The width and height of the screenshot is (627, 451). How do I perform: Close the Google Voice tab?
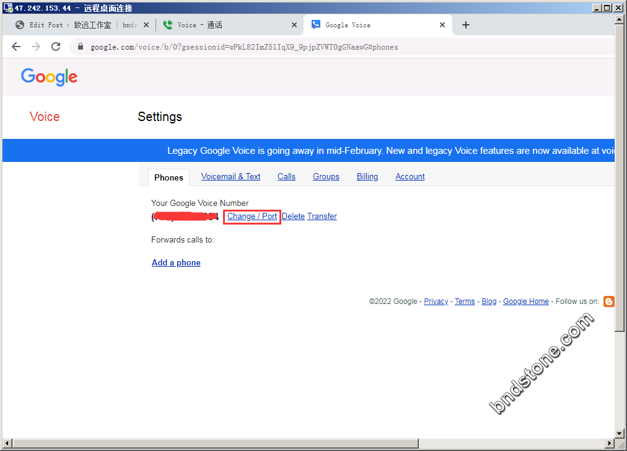pyautogui.click(x=442, y=25)
